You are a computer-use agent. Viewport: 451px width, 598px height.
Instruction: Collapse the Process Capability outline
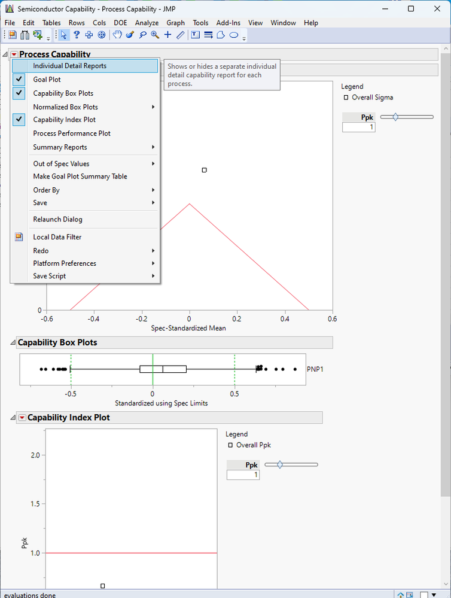click(x=5, y=54)
